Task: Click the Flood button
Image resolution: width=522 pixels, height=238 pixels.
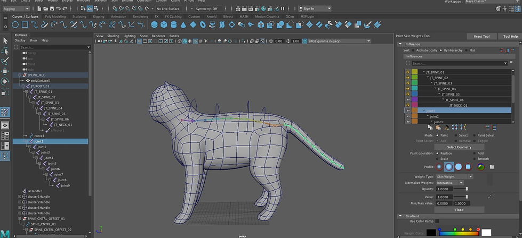Action: coord(459,210)
